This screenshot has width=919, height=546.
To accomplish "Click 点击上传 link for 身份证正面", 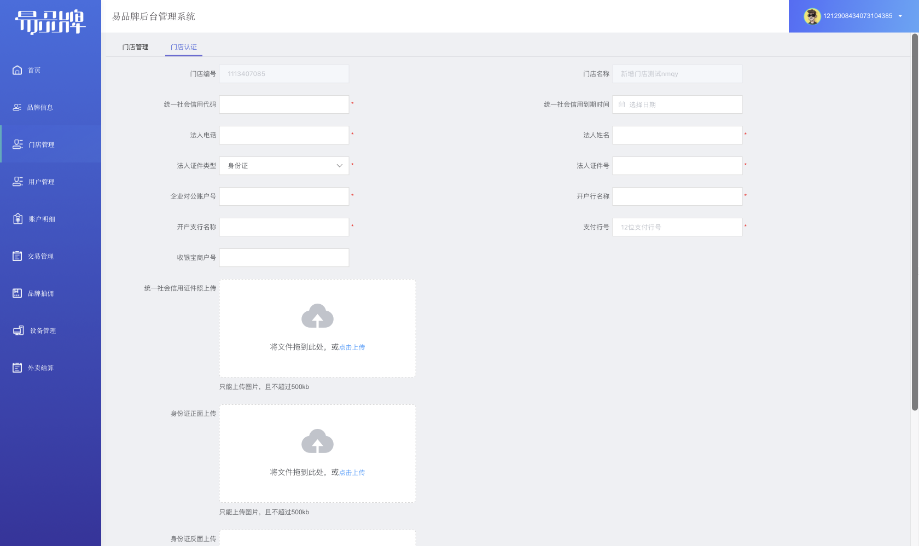I will pyautogui.click(x=352, y=473).
